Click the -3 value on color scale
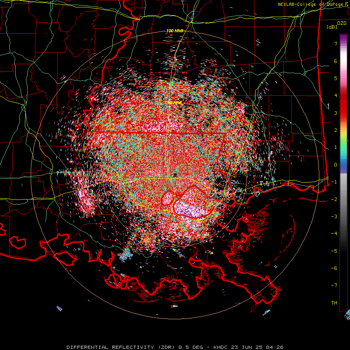This screenshot has width=350, height=350. pos(334,217)
